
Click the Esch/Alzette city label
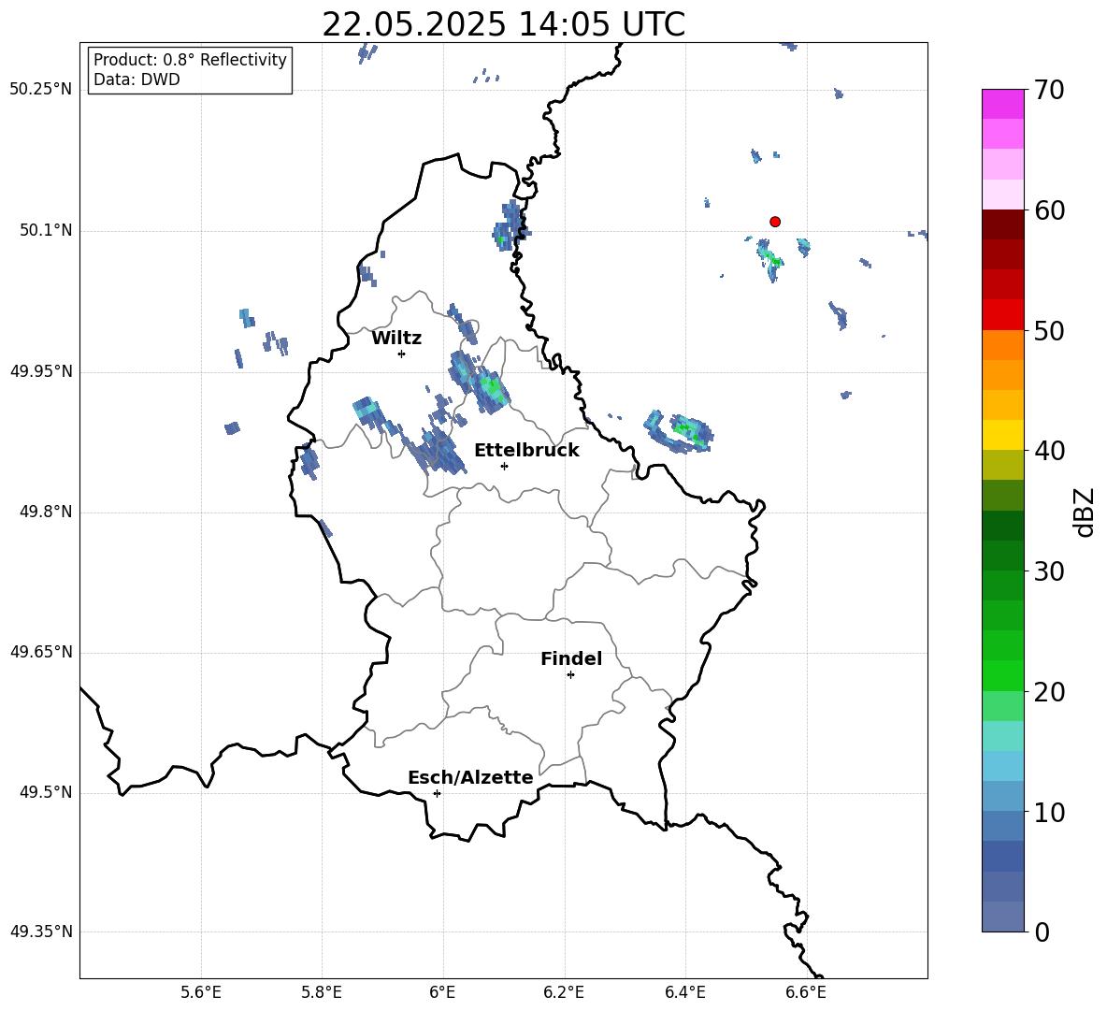[x=470, y=778]
